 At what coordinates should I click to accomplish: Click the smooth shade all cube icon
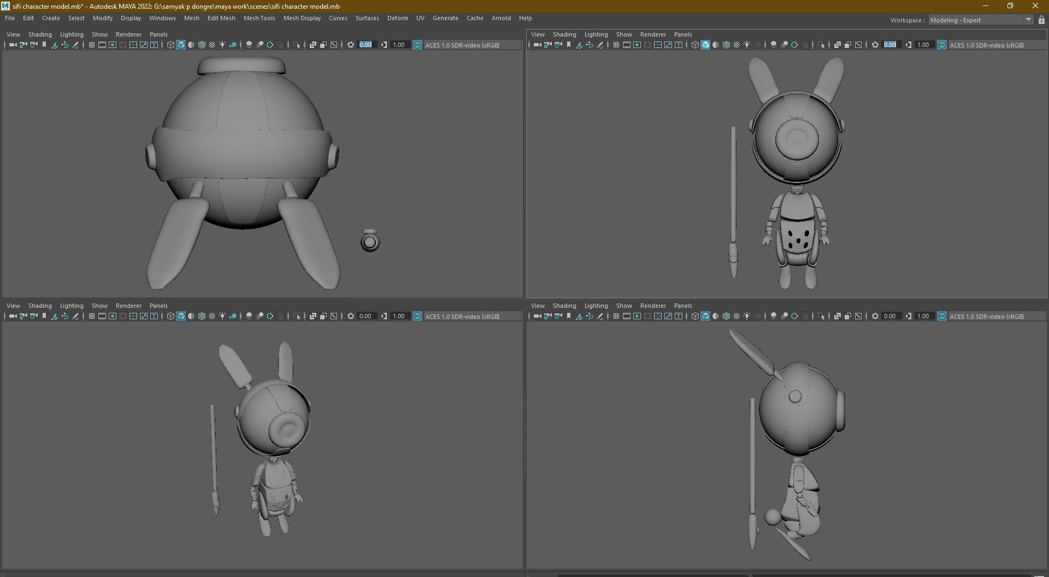(x=182, y=45)
